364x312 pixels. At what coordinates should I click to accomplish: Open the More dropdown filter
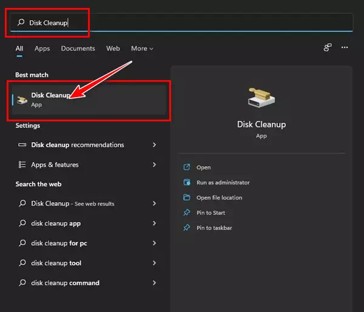click(x=142, y=49)
